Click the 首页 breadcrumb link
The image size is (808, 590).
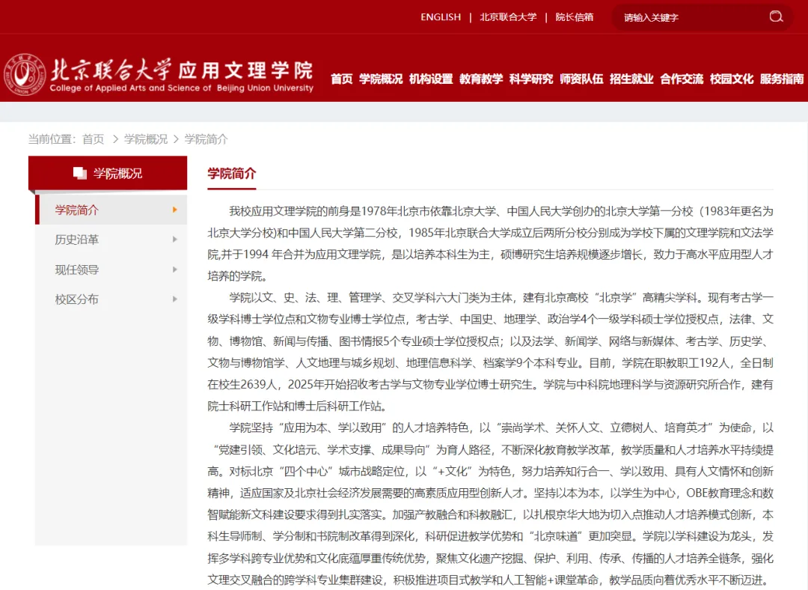(94, 139)
